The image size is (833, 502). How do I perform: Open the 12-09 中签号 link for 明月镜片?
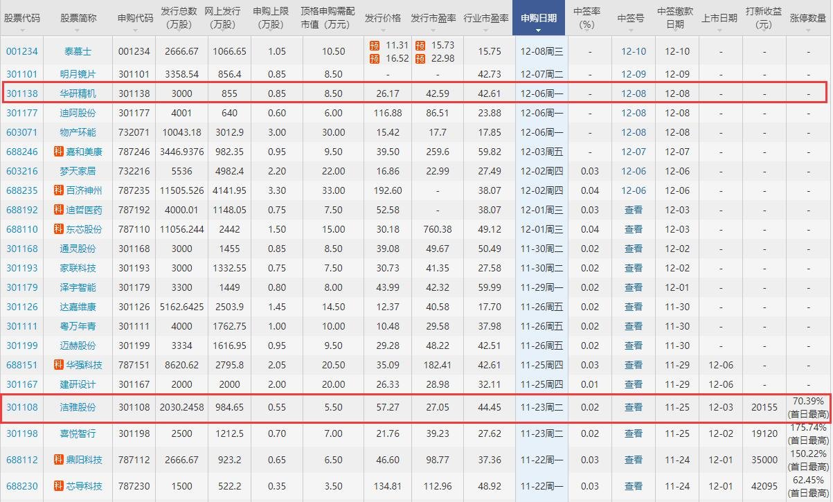tap(634, 74)
